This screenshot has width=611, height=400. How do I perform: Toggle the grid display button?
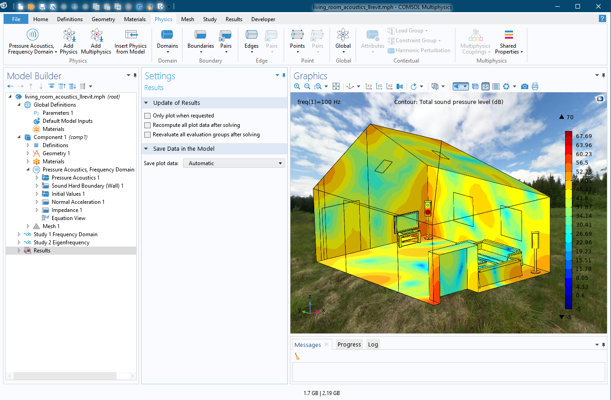(496, 86)
